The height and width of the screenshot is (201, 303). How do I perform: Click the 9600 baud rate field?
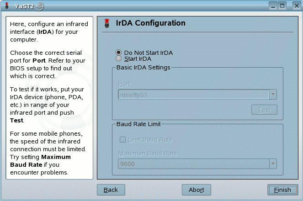click(193, 163)
